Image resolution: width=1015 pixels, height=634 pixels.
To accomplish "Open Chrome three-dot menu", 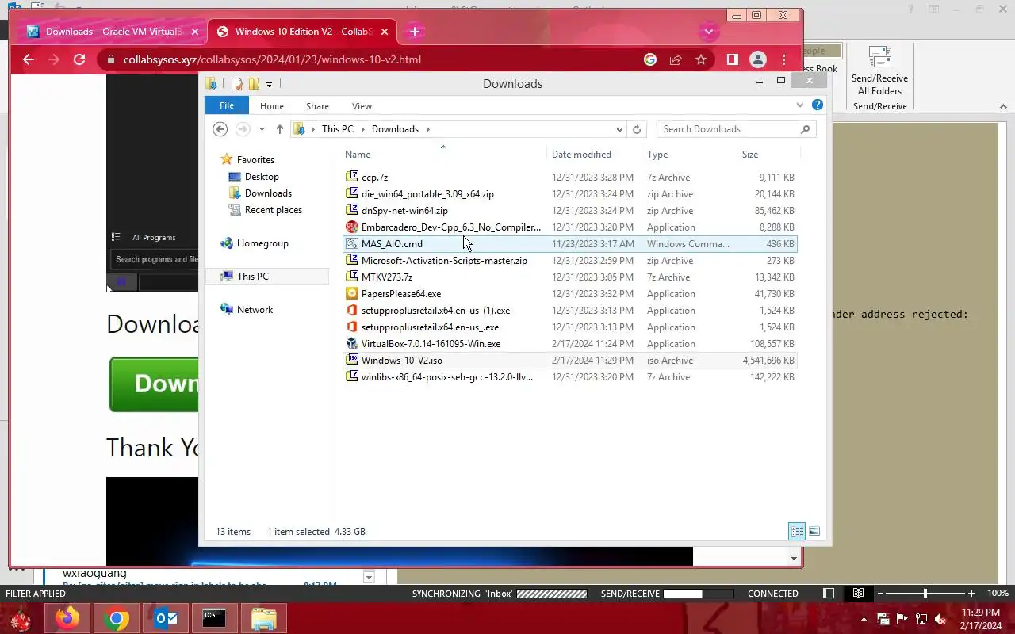I will pos(783,59).
